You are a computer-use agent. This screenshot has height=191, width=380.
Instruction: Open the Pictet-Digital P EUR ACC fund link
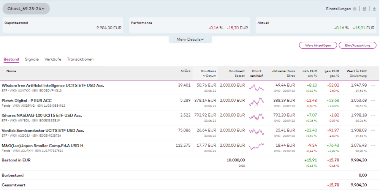[27, 101]
